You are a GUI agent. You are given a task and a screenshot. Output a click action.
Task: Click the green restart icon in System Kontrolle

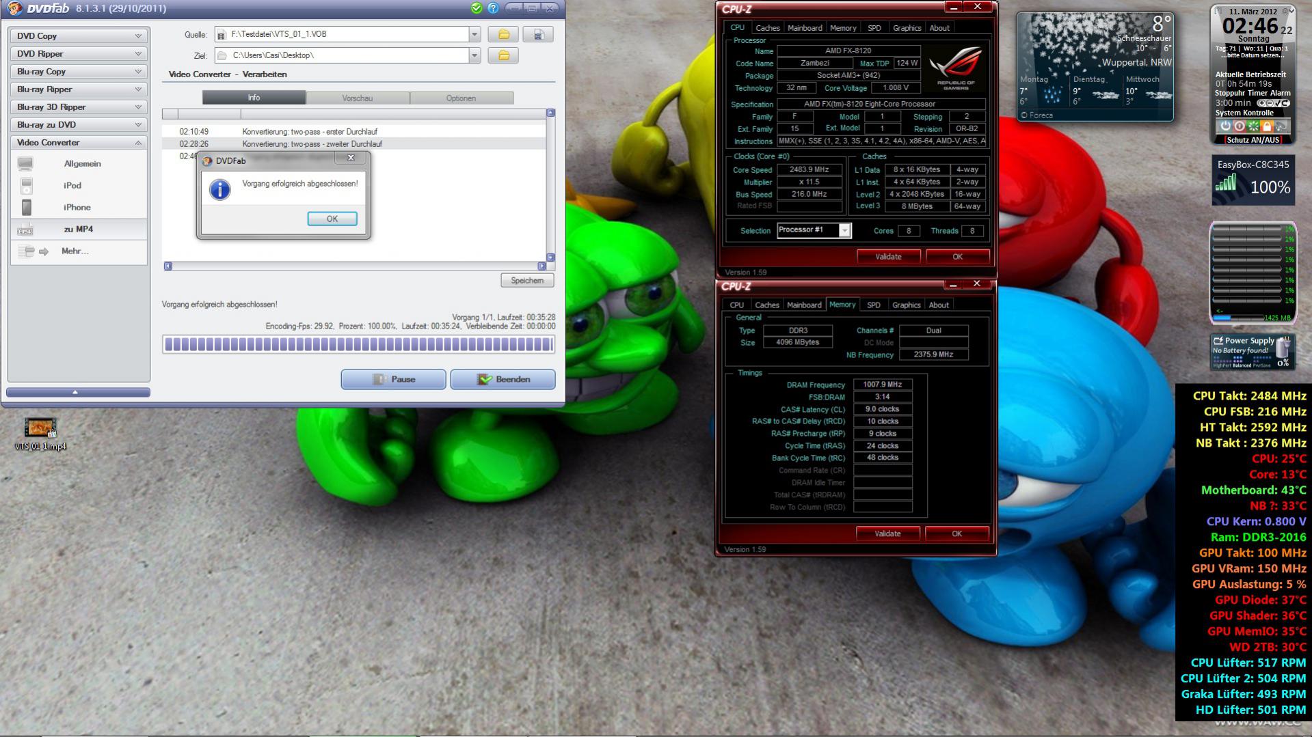pyautogui.click(x=1253, y=126)
